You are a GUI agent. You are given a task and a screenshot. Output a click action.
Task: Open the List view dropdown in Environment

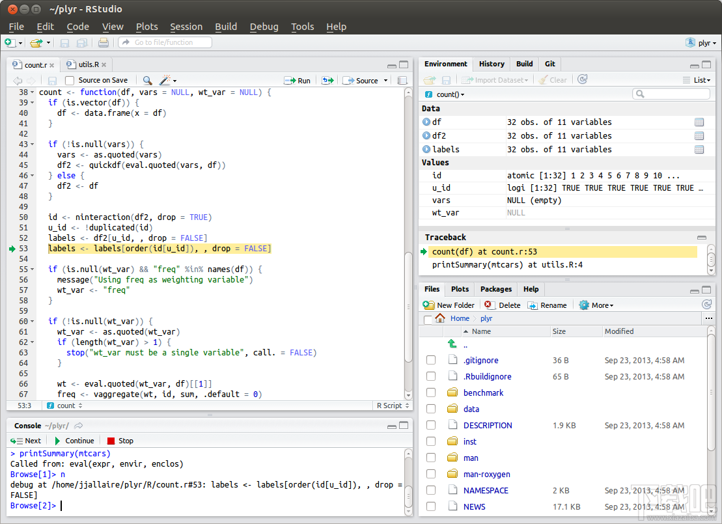pos(699,79)
